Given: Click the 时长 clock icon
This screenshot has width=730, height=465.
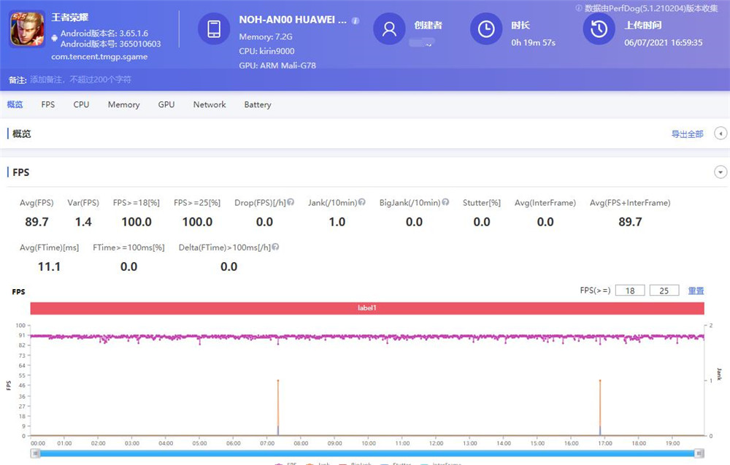Looking at the screenshot, I should point(486,29).
